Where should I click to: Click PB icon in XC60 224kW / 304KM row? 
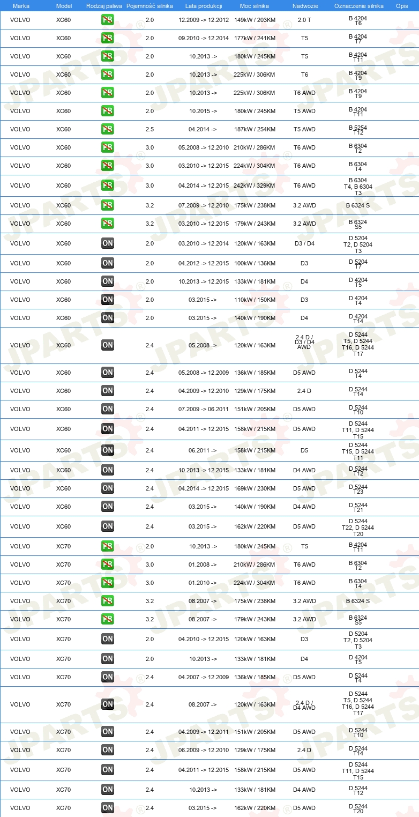tap(107, 166)
